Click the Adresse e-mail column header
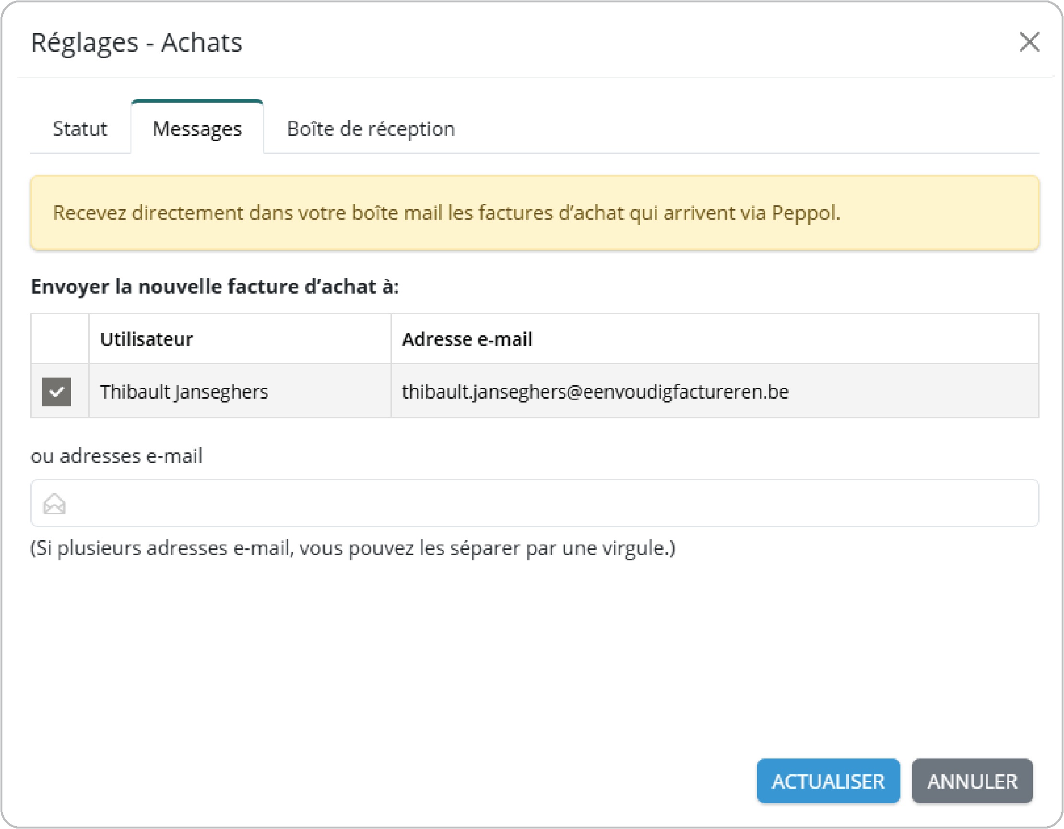This screenshot has height=829, width=1064. [x=467, y=339]
